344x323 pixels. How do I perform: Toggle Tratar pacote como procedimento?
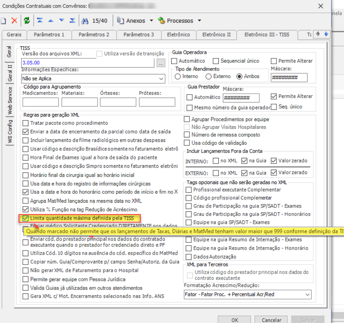(x=25, y=123)
